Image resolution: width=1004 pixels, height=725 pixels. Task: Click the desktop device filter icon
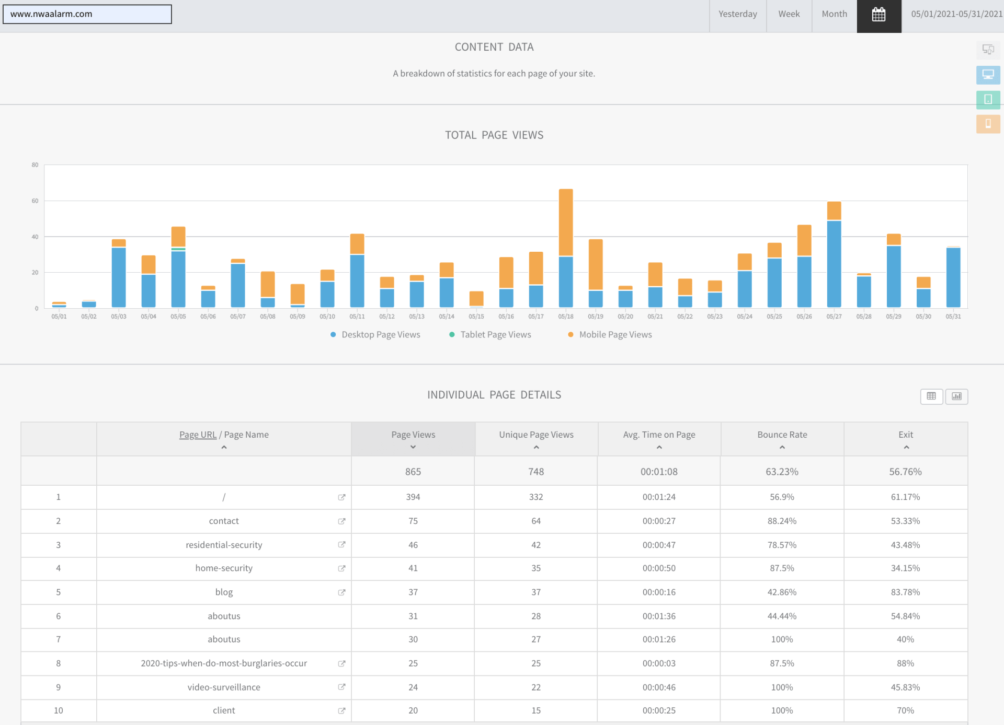(x=988, y=75)
